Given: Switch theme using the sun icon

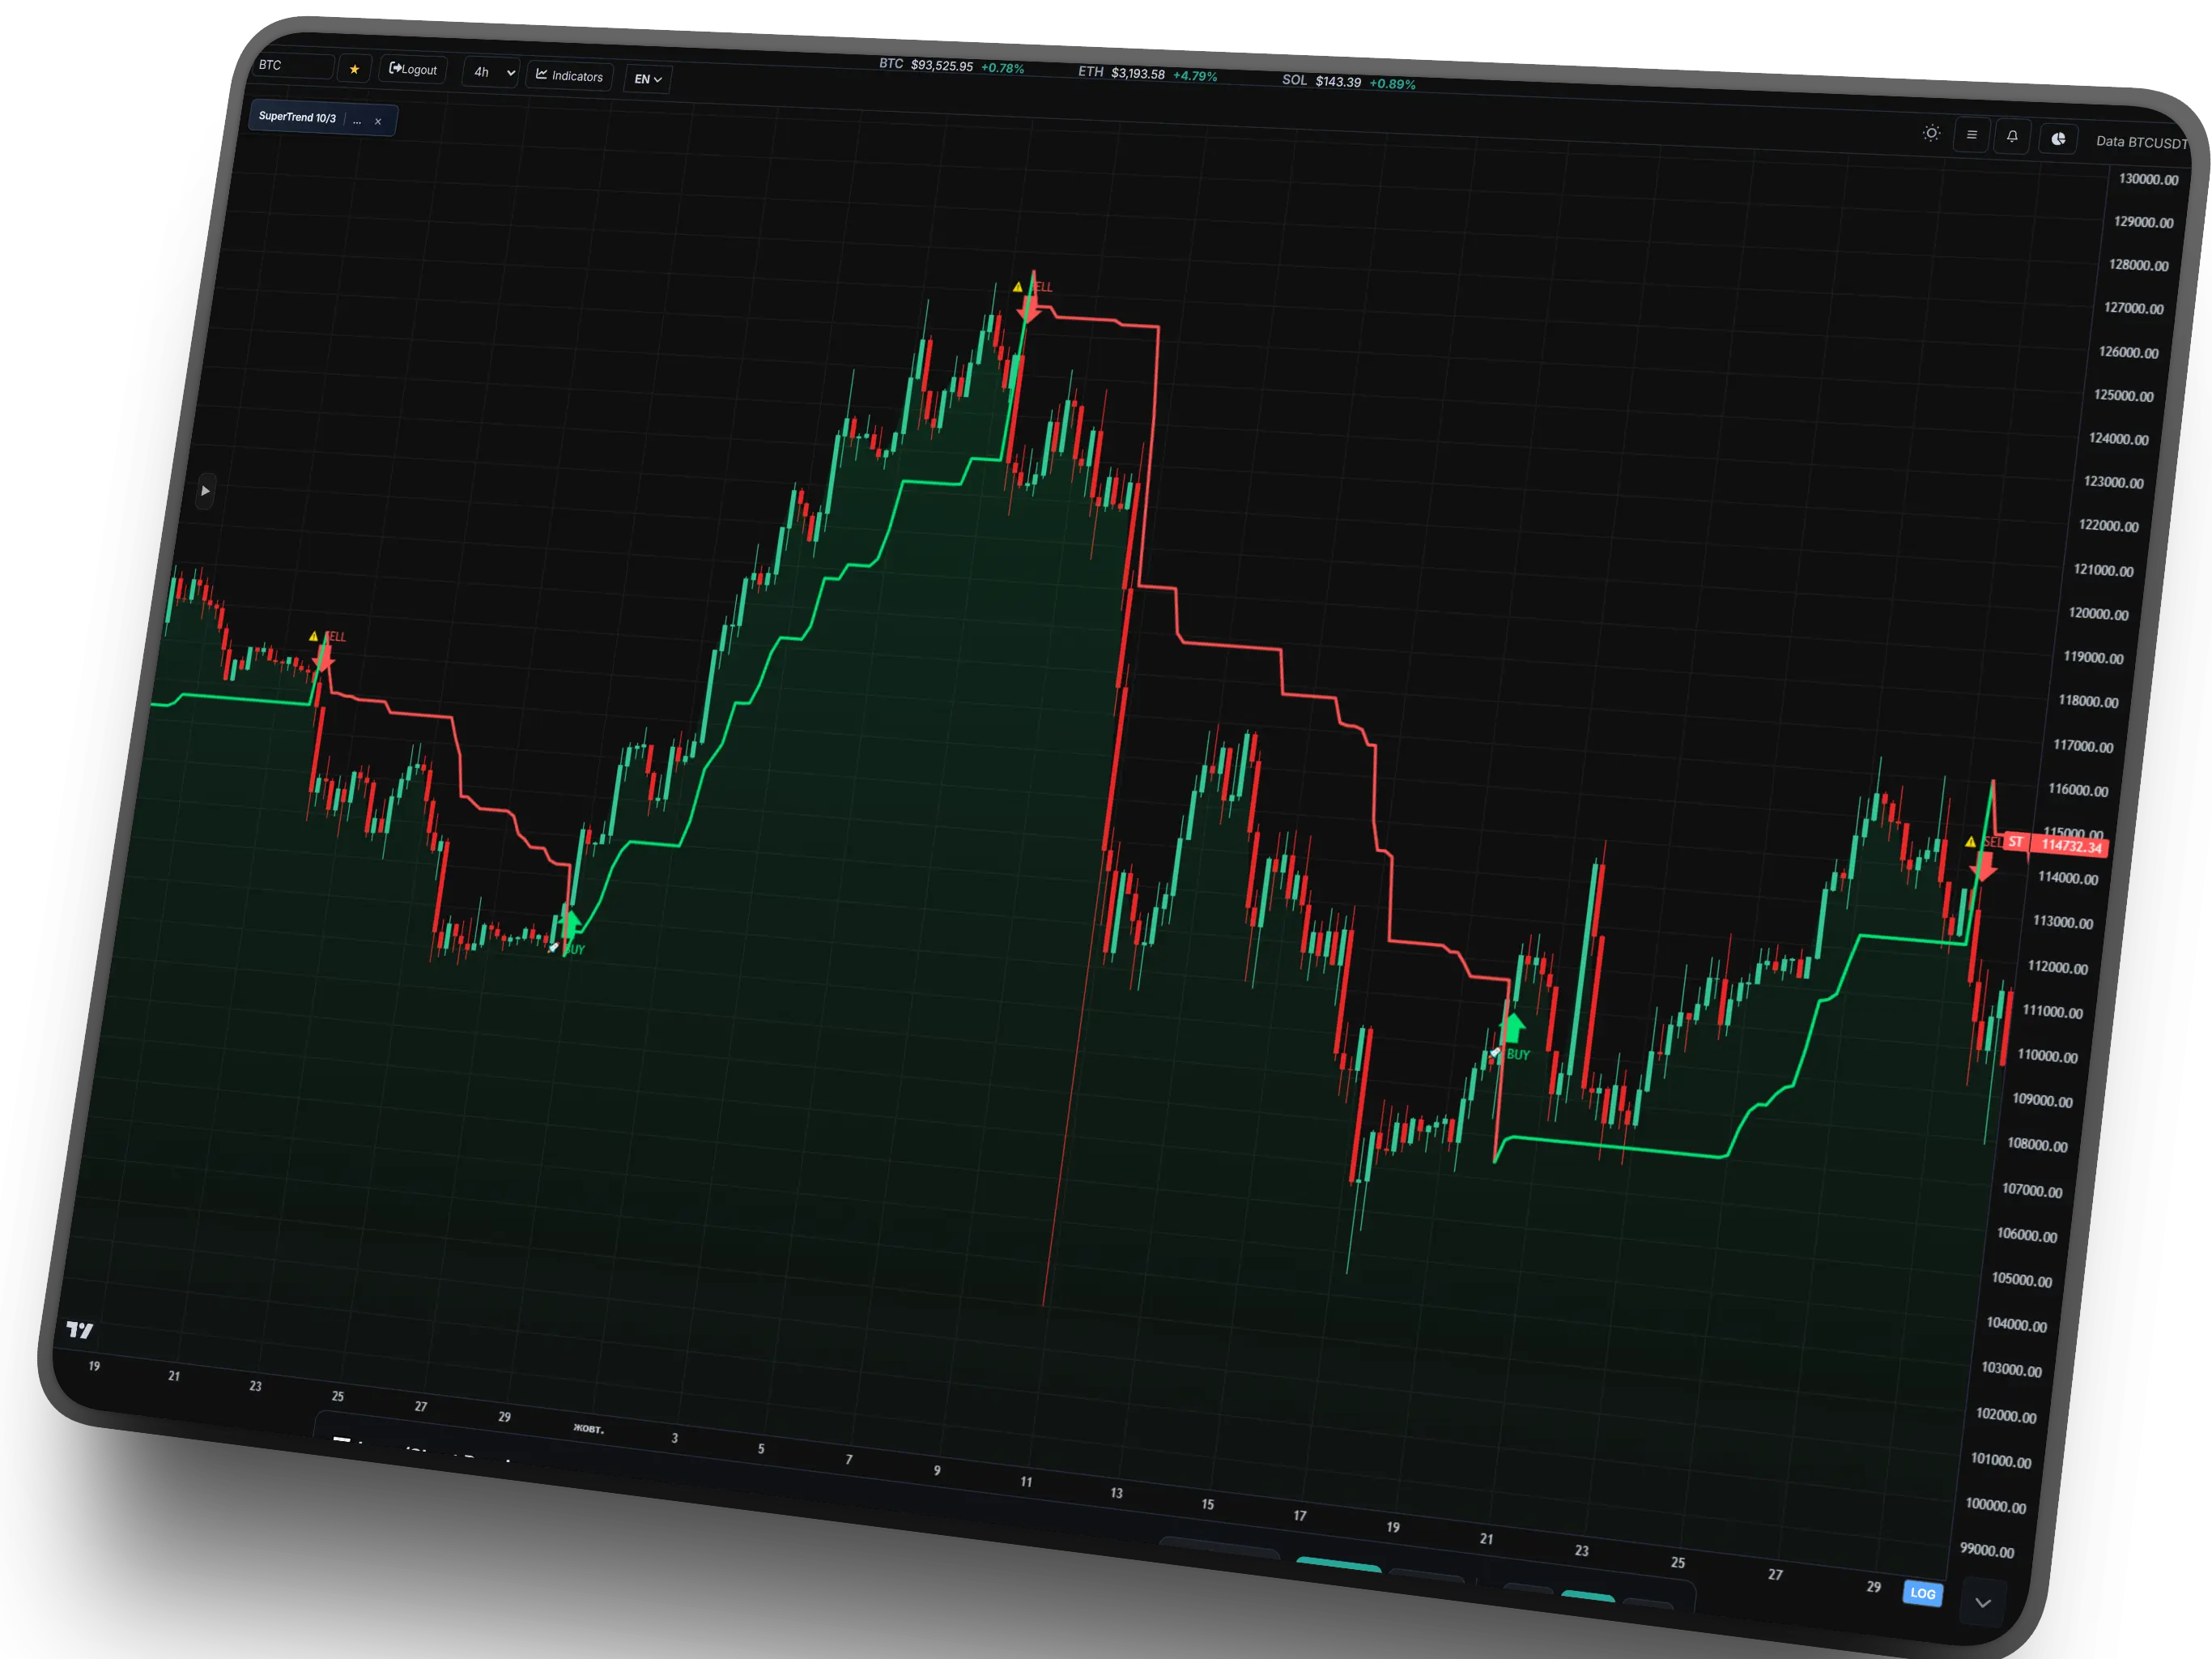Looking at the screenshot, I should [x=1931, y=132].
